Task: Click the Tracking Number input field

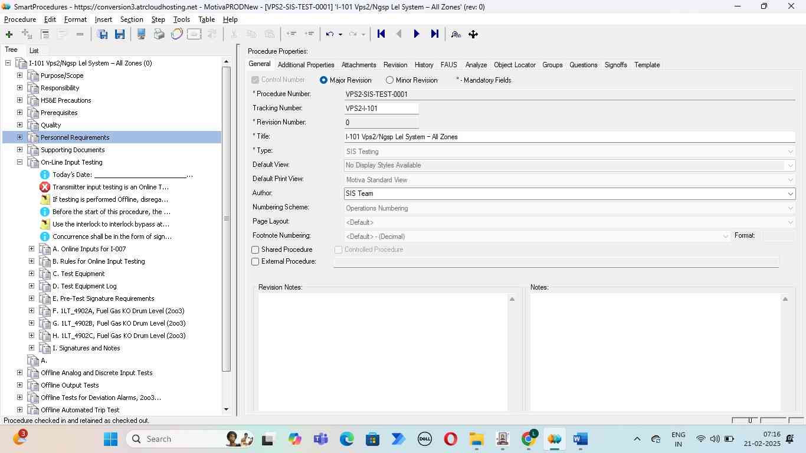Action: point(381,109)
